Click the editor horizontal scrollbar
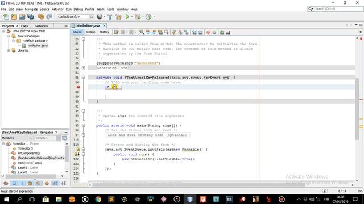Image resolution: width=364 pixels, height=204 pixels. tap(198, 185)
